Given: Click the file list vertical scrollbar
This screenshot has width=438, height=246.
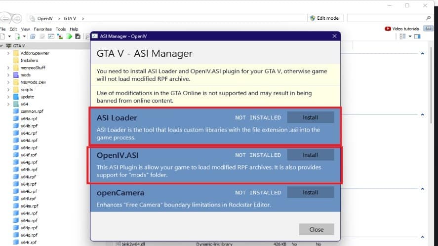Looking at the screenshot, I should pyautogui.click(x=431, y=85).
